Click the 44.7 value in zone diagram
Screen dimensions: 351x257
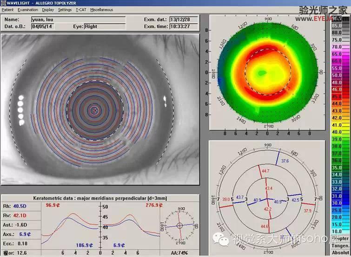coord(265,171)
